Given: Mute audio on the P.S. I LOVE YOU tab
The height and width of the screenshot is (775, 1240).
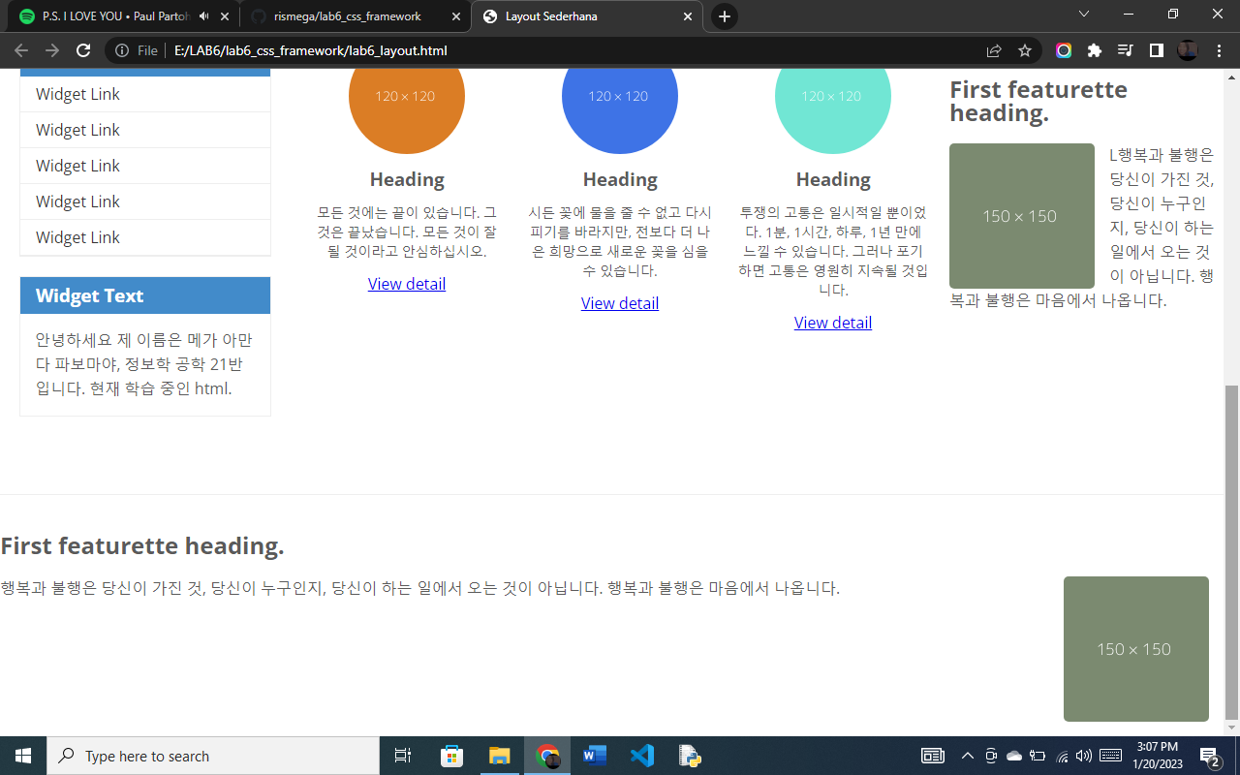Looking at the screenshot, I should (x=202, y=15).
